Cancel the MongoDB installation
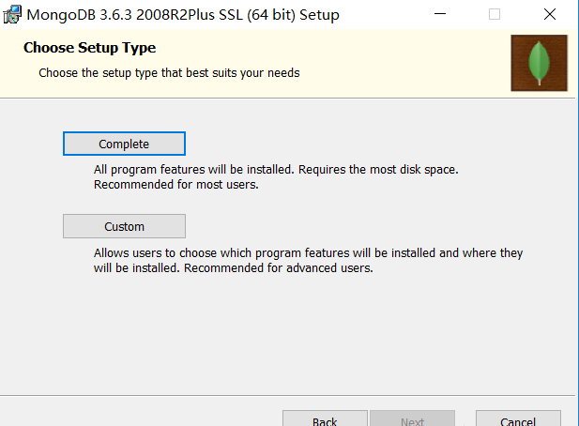This screenshot has width=579, height=426. point(518,418)
